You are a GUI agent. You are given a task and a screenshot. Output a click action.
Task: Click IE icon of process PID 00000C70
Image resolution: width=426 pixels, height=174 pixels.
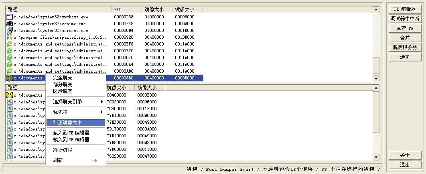[10, 57]
